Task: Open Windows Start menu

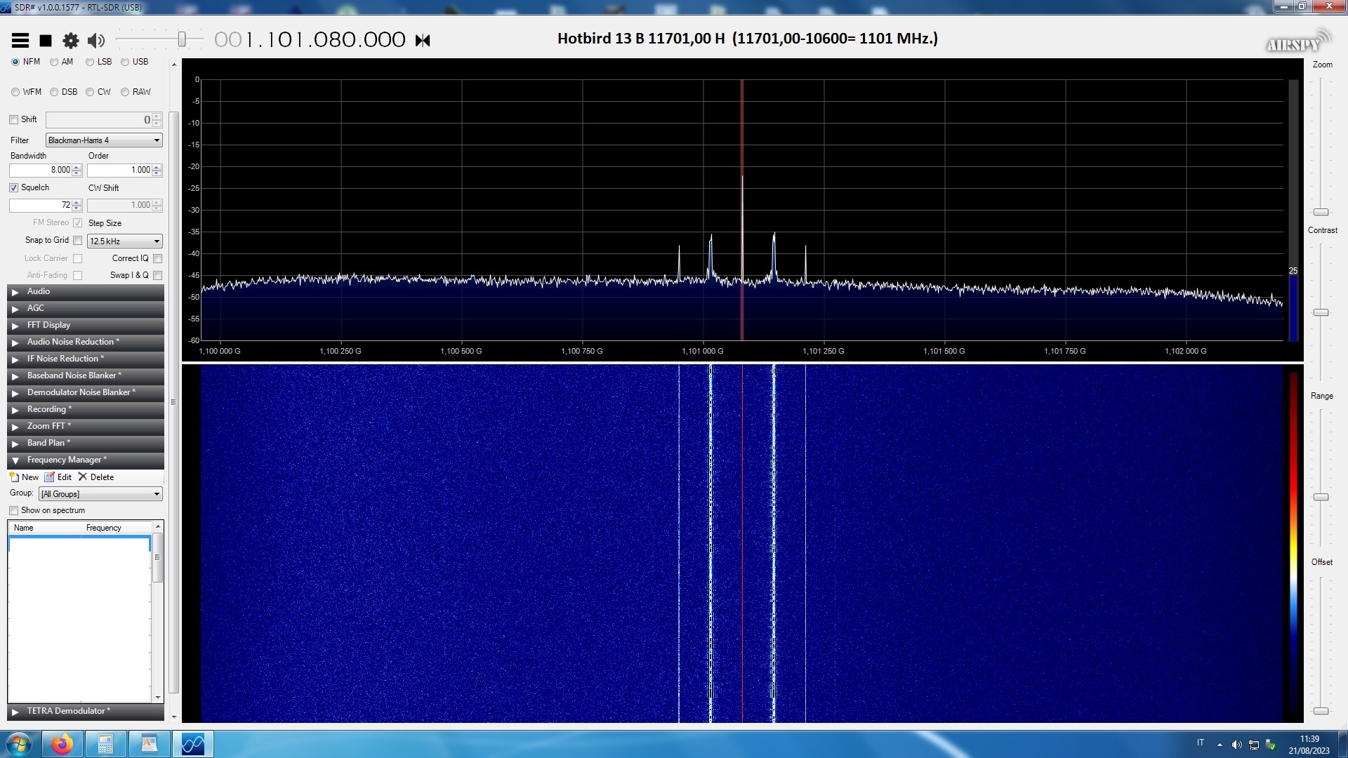Action: point(18,745)
